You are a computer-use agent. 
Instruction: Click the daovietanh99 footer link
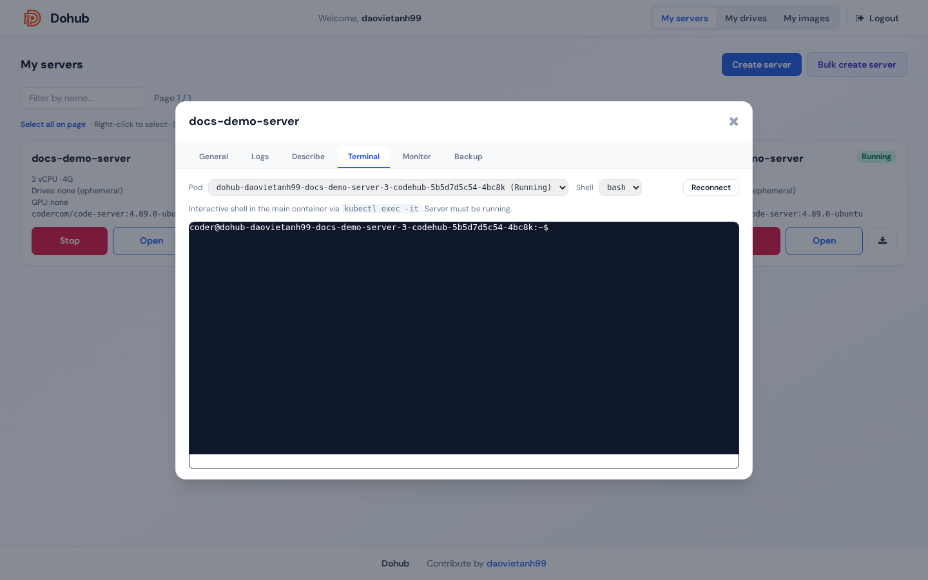(516, 563)
